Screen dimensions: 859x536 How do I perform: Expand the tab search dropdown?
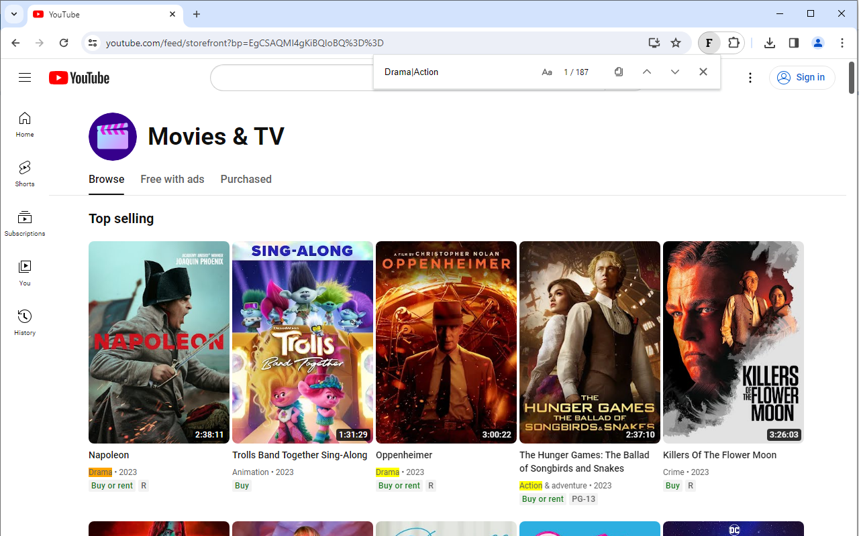click(13, 14)
